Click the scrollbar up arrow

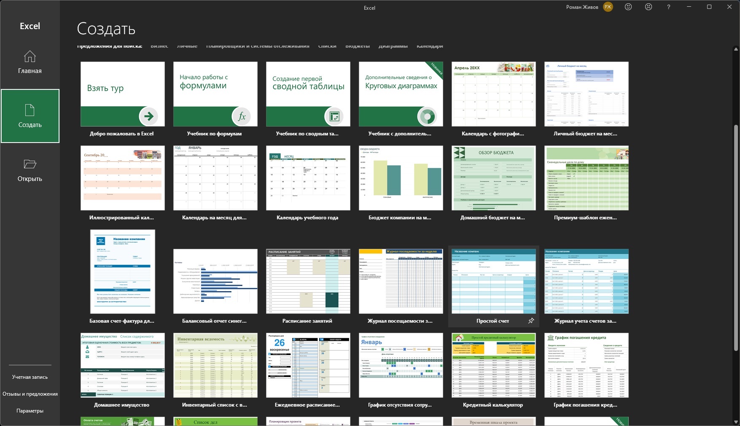pos(736,49)
